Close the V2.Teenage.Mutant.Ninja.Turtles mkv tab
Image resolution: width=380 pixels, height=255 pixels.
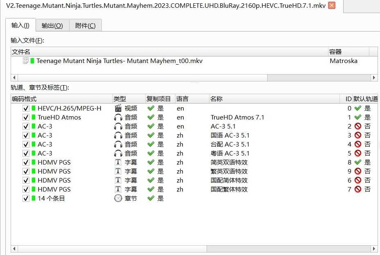332,5
